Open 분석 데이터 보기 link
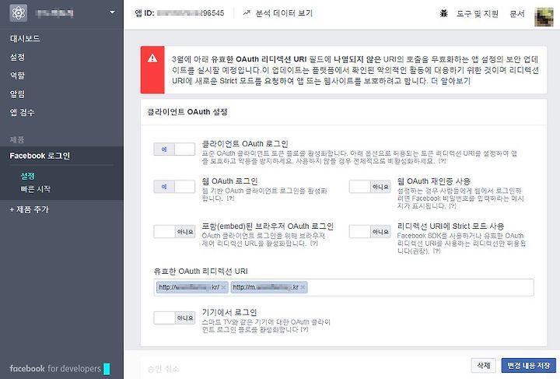The image size is (560, 379). (x=284, y=13)
